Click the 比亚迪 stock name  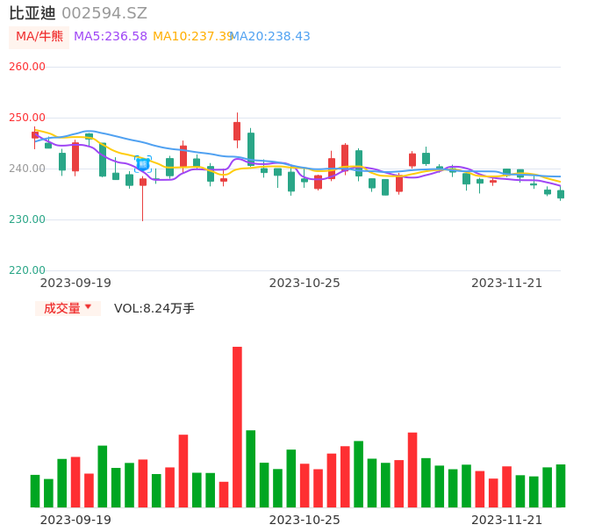tap(32, 13)
